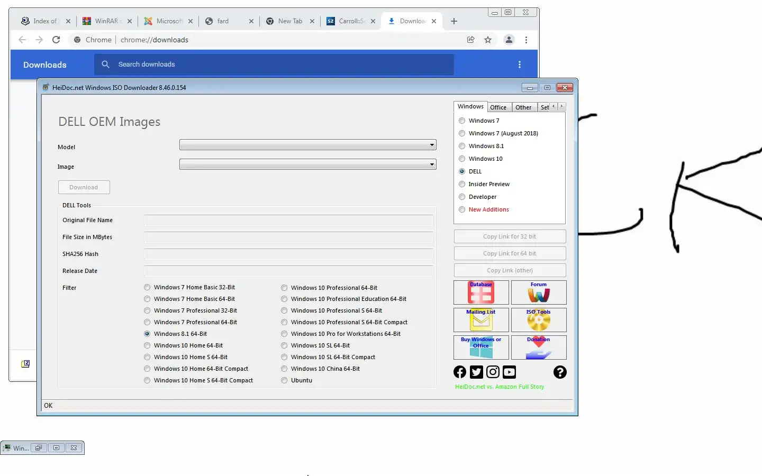This screenshot has width=762, height=476.
Task: Reload the Chrome page
Action: coord(56,40)
